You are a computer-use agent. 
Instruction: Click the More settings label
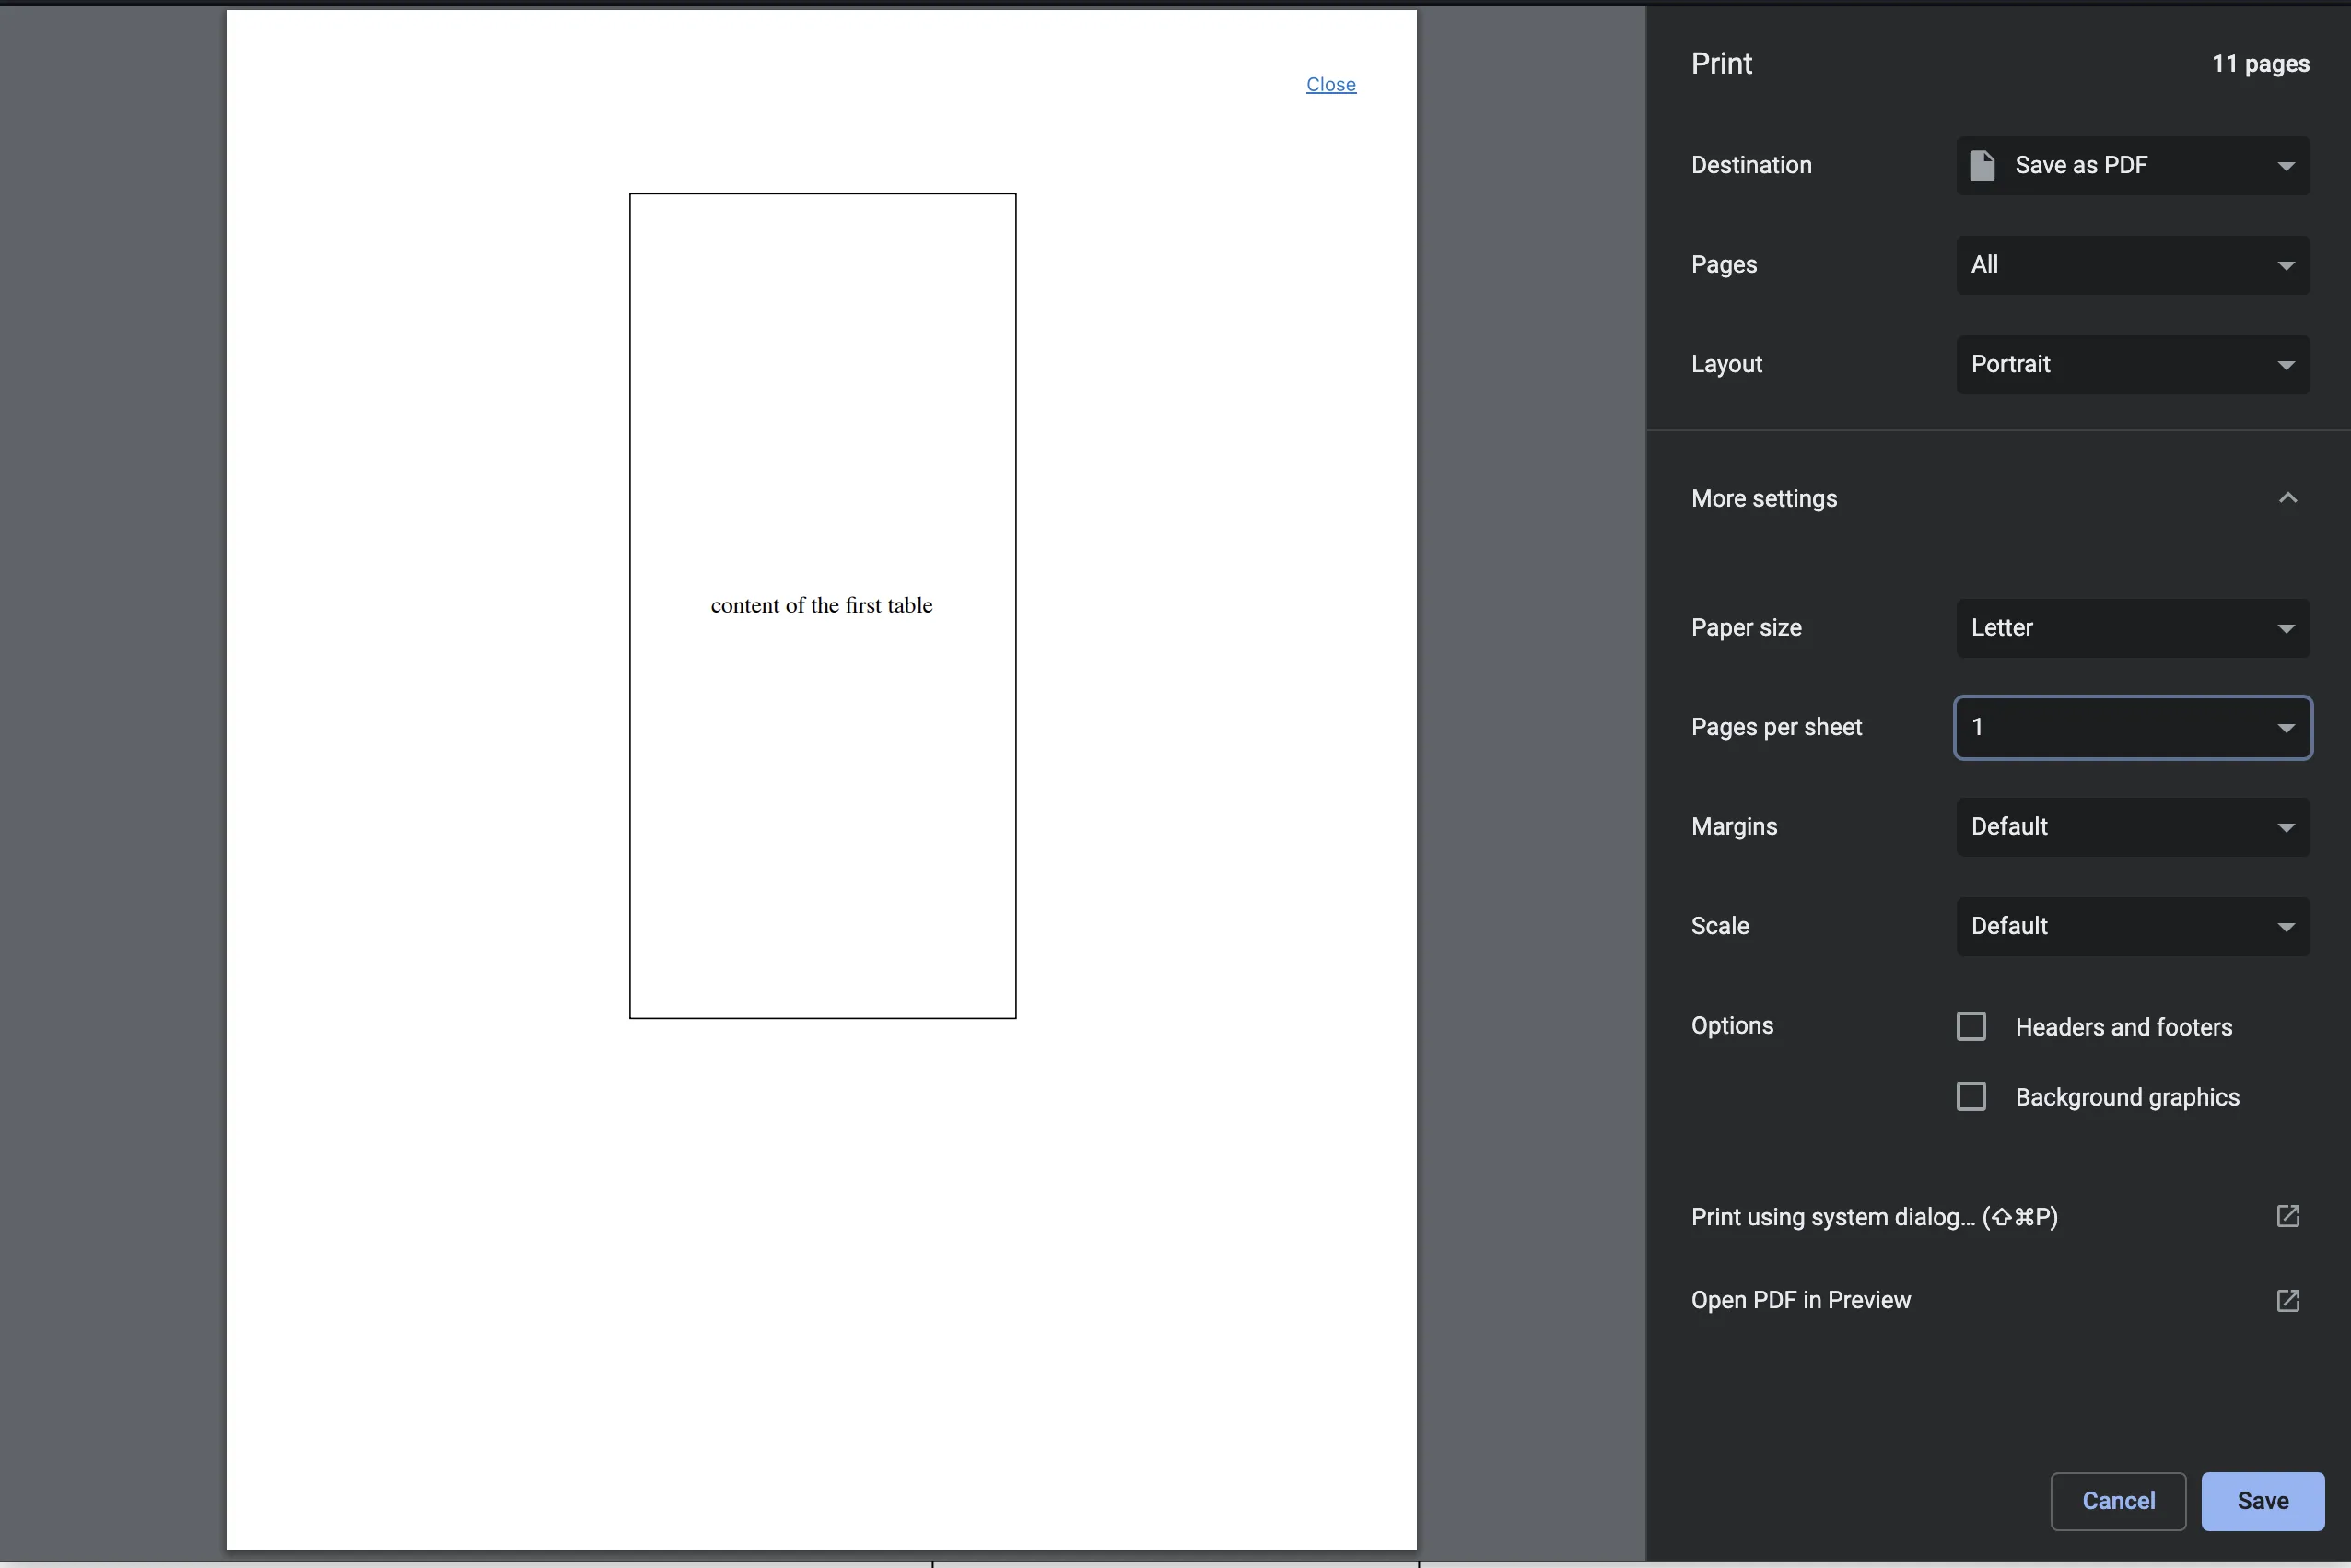tap(1763, 498)
